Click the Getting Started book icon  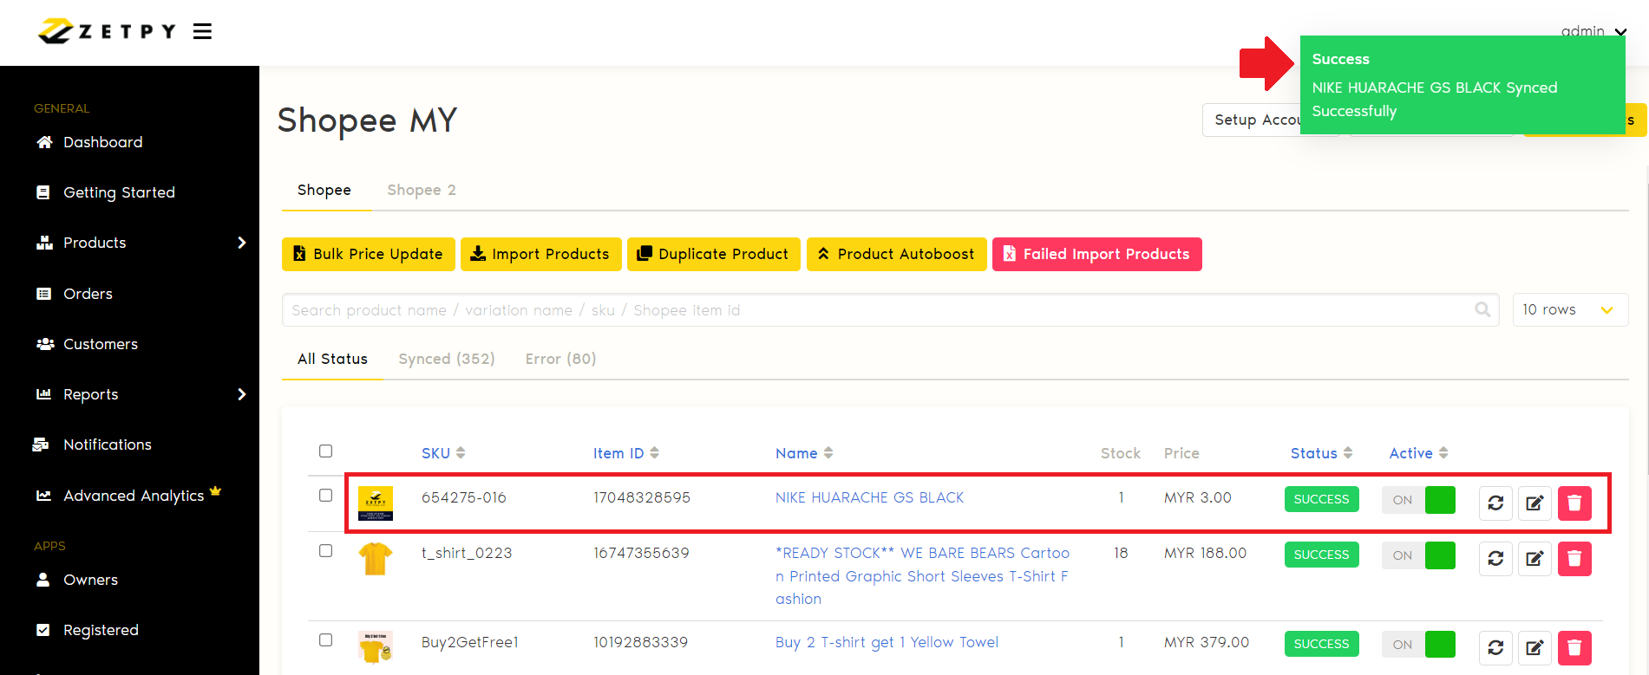(43, 192)
